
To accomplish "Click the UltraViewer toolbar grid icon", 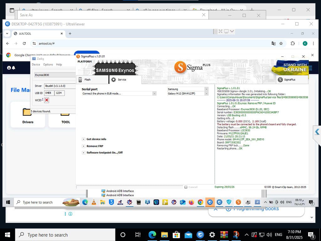I will 215,31.
